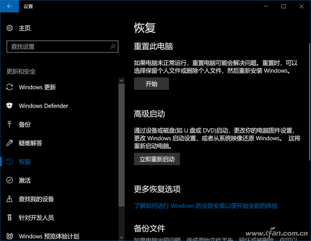Close the 设置 window

(x=301, y=6)
